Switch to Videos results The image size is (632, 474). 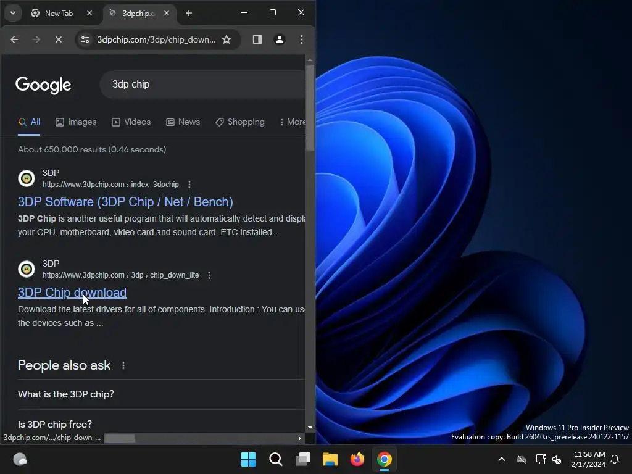tap(131, 122)
